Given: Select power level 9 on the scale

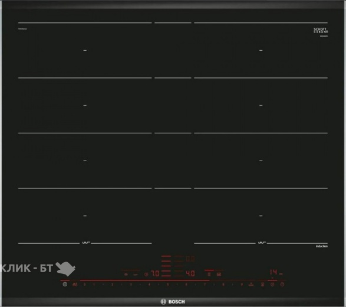Looking at the screenshot, I should (x=242, y=285).
